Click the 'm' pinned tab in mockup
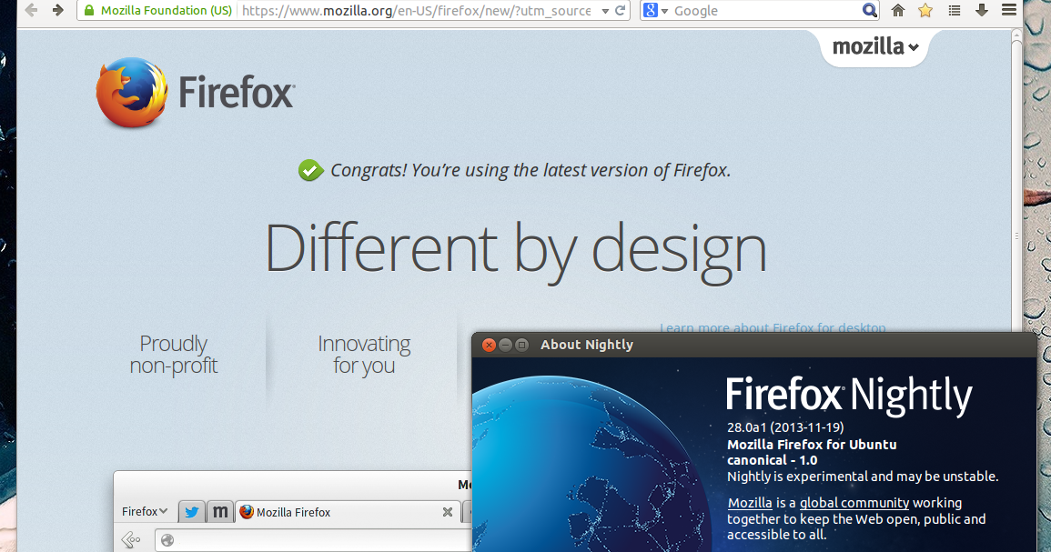This screenshot has height=552, width=1051. tap(220, 512)
